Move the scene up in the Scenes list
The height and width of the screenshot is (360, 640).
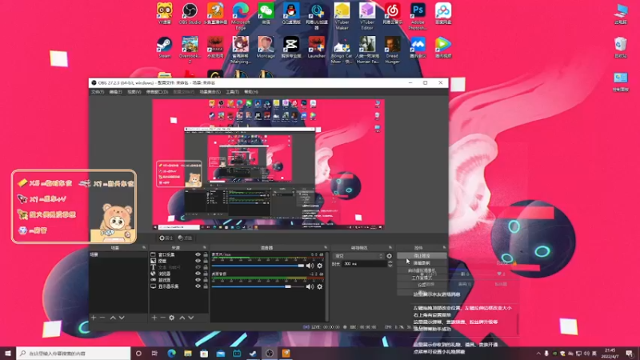coord(113,318)
